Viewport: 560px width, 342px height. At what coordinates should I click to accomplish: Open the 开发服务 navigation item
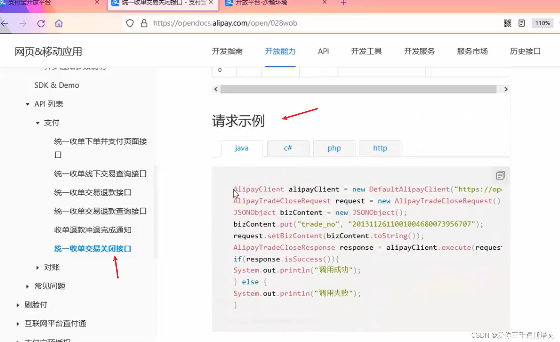click(419, 51)
